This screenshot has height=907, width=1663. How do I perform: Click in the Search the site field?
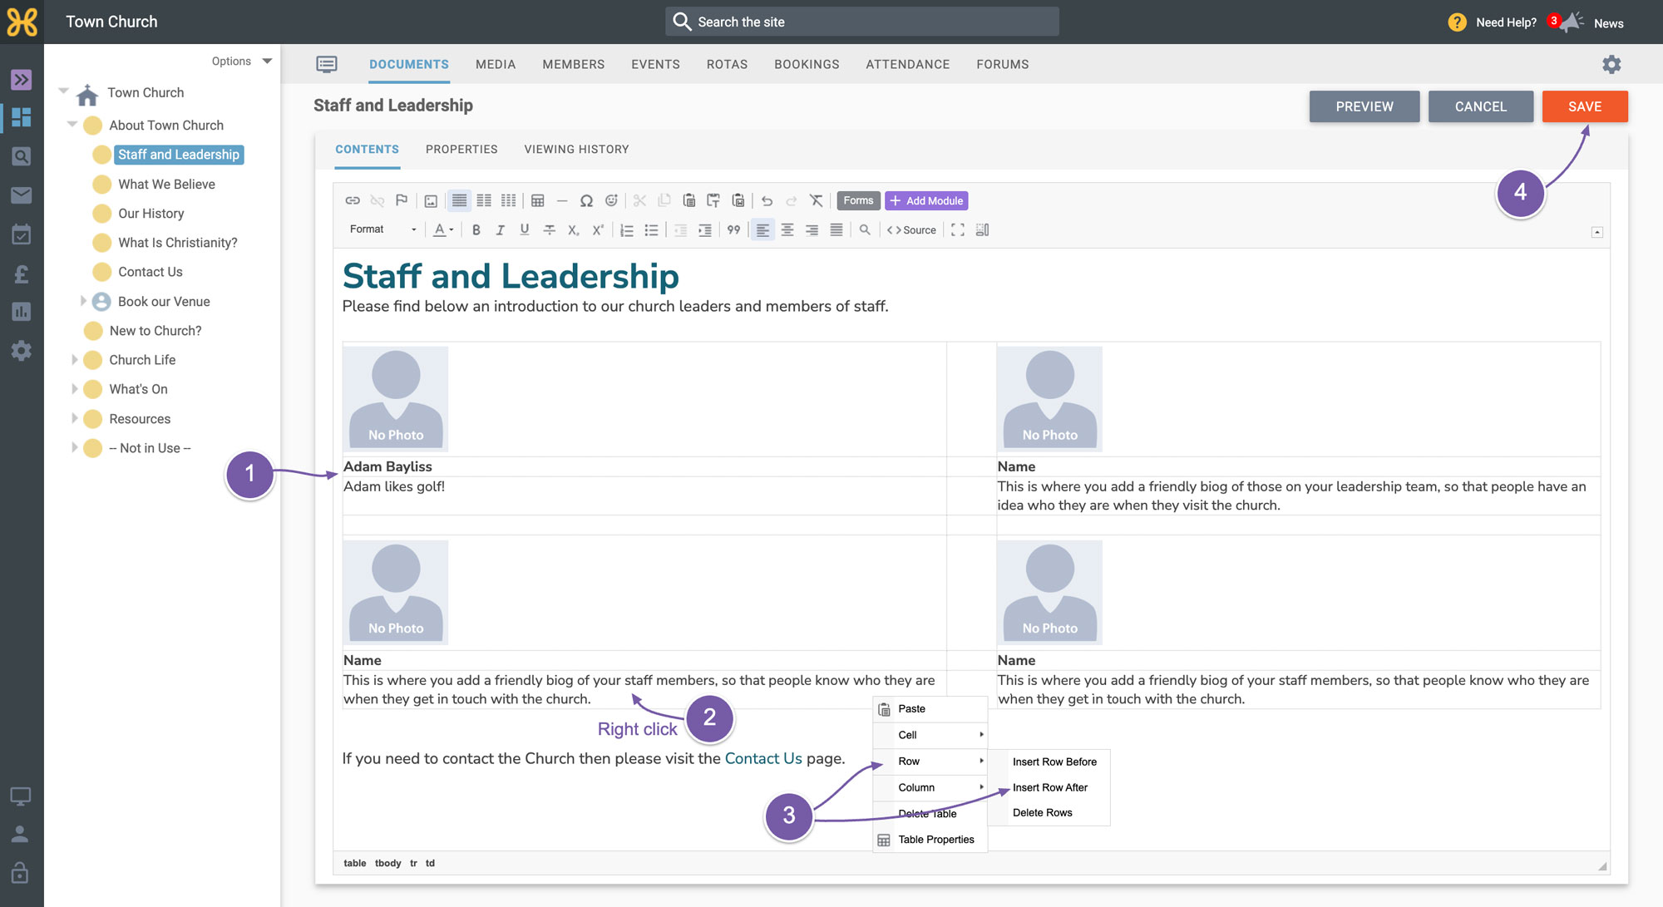[x=861, y=22]
